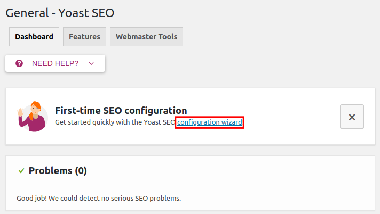The width and height of the screenshot is (380, 214).
Task: Open the Dashboard tab
Action: tap(34, 37)
